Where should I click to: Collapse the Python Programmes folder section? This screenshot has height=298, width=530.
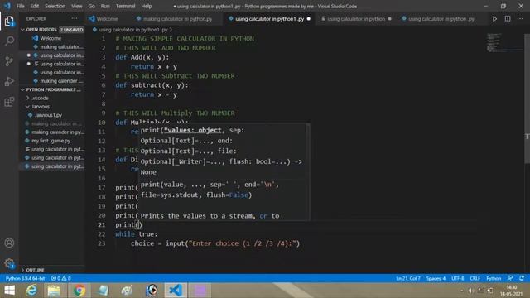[51, 89]
